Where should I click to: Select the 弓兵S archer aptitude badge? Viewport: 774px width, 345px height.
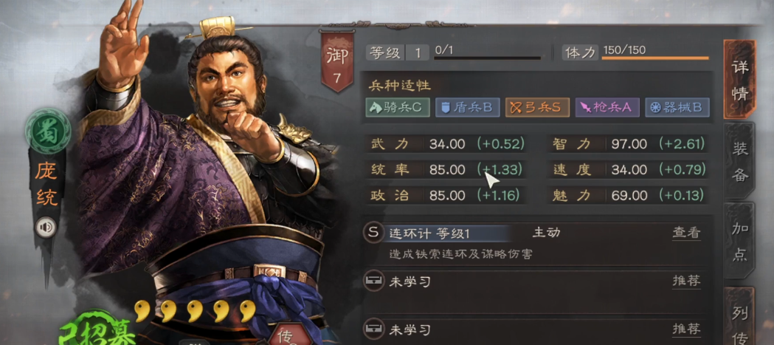click(537, 108)
